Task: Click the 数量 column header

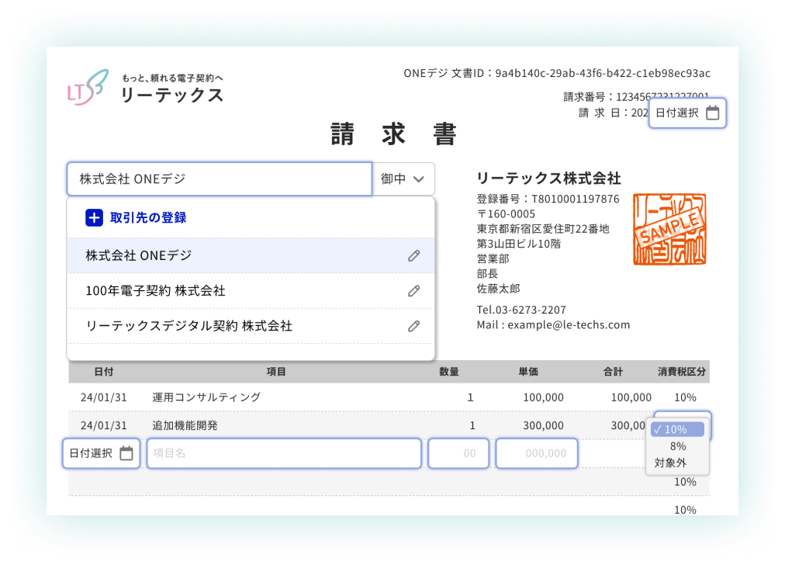Action: [449, 372]
